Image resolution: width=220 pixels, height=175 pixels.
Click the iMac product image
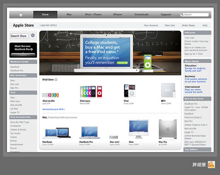point(139,129)
